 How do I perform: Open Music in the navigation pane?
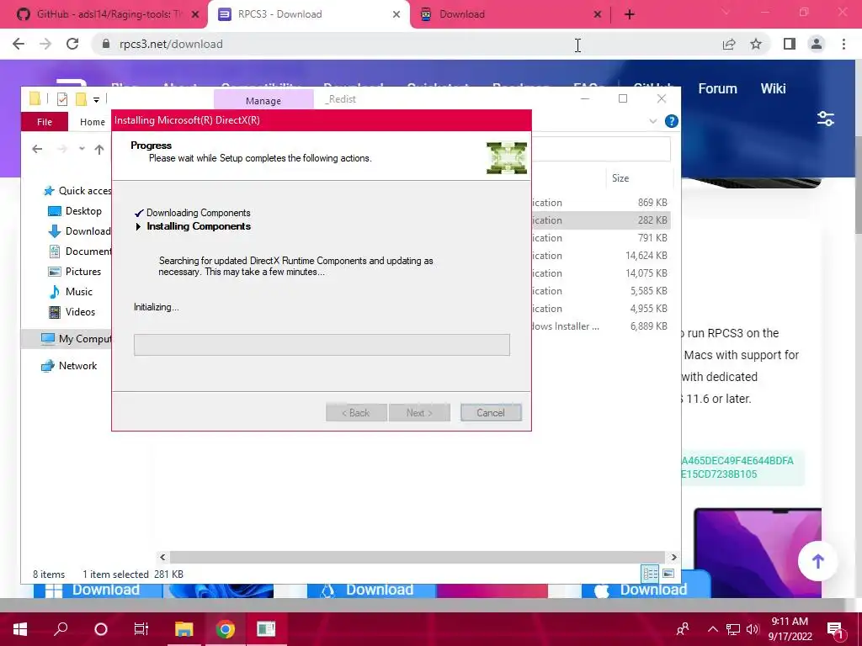pos(71,292)
